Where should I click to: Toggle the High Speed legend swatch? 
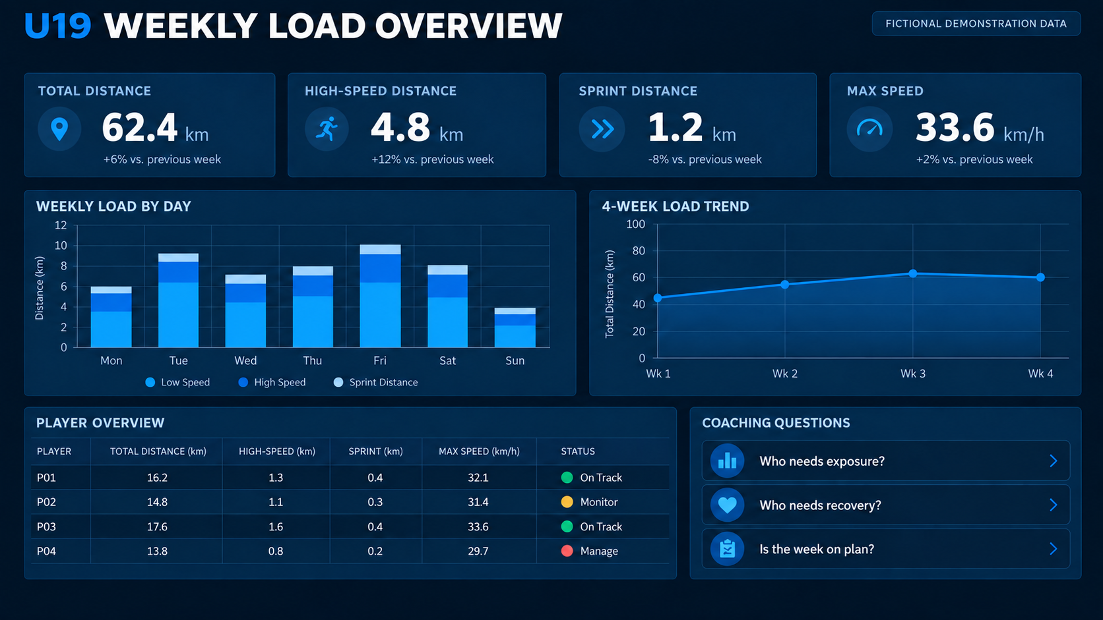[x=243, y=382]
